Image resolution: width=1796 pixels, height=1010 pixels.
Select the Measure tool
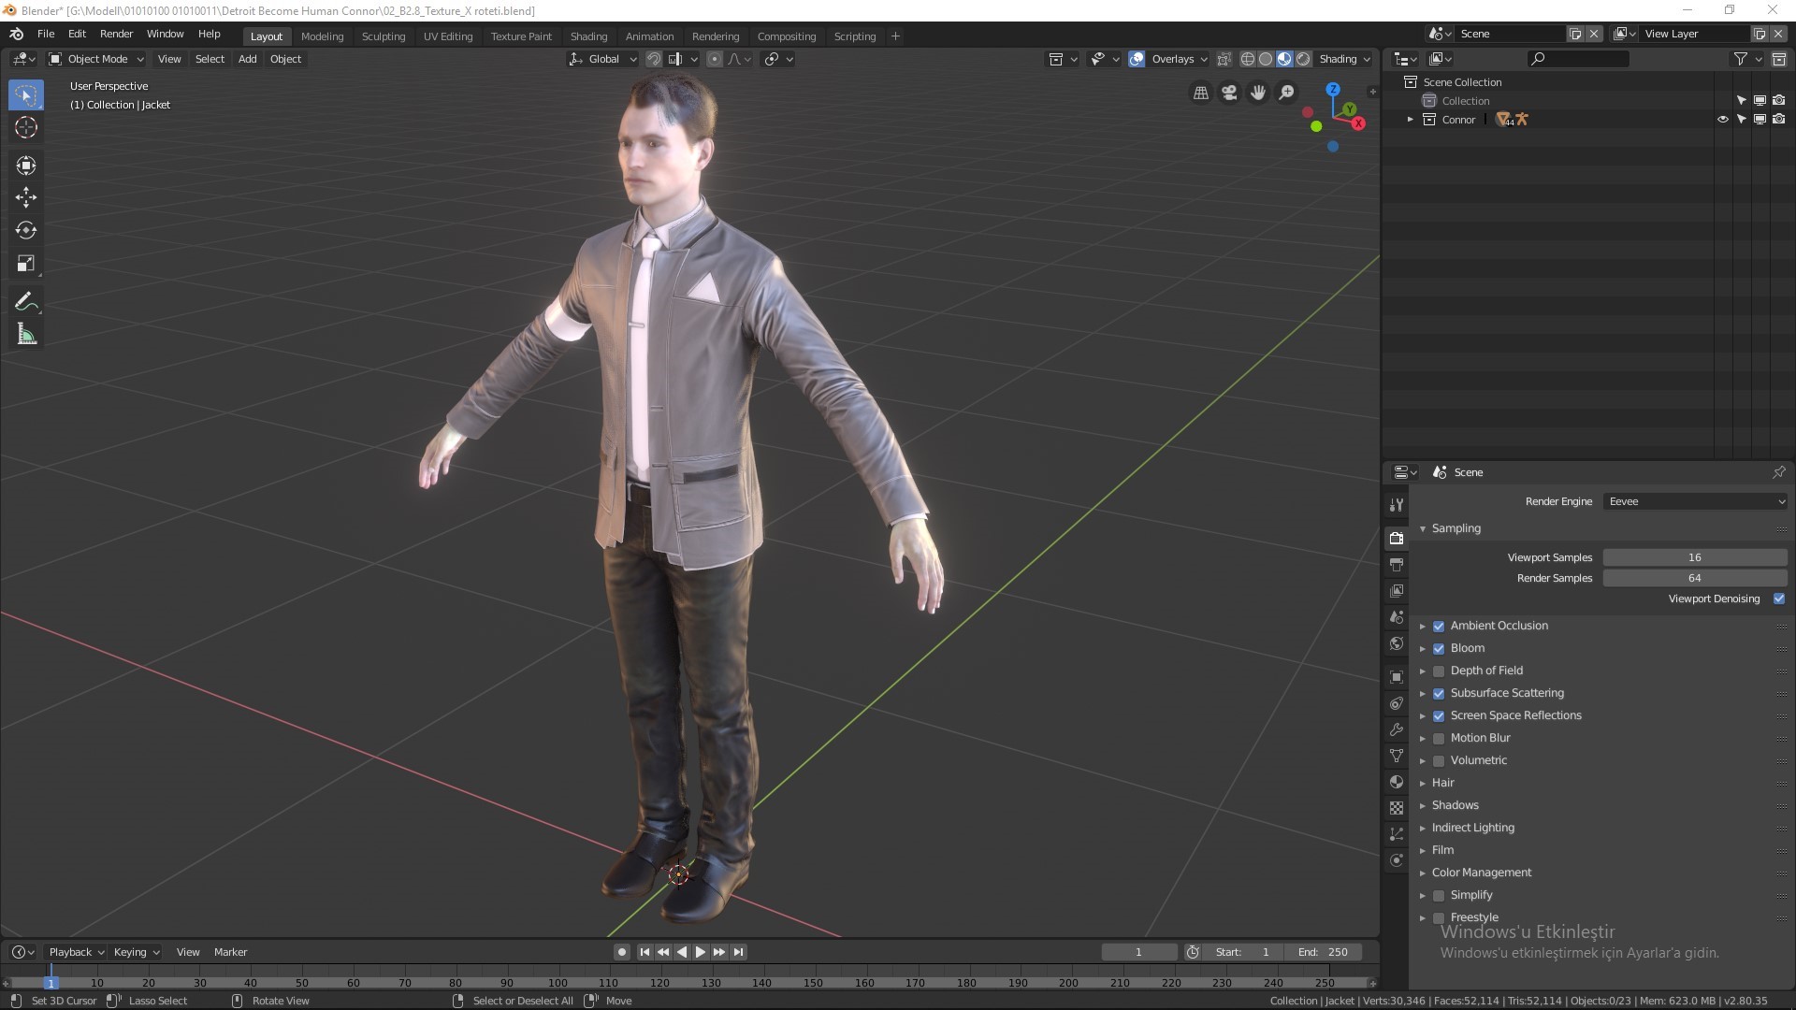(x=26, y=335)
